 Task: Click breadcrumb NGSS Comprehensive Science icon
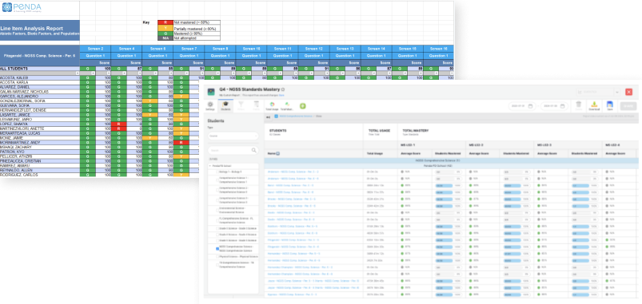[x=276, y=116]
